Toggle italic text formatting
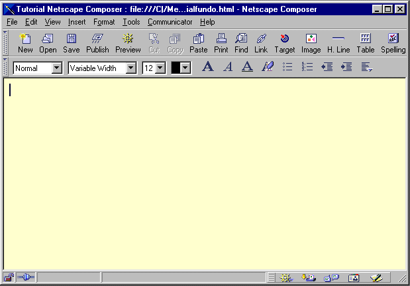 coord(227,67)
